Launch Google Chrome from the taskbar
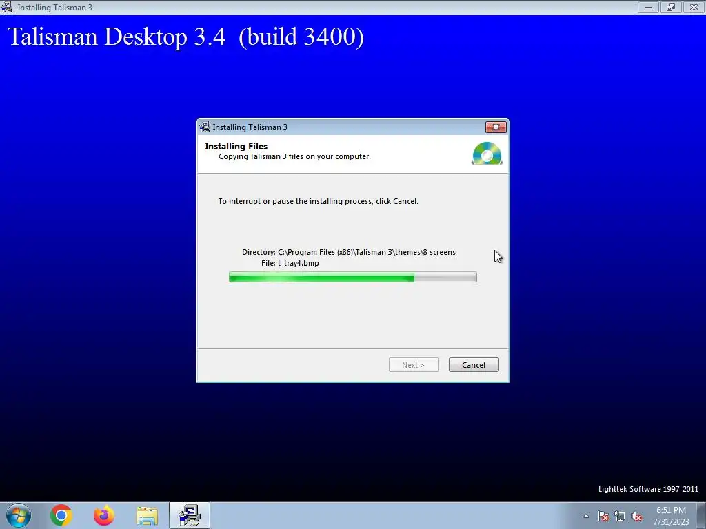Screen dimensions: 706x529 click(x=61, y=515)
